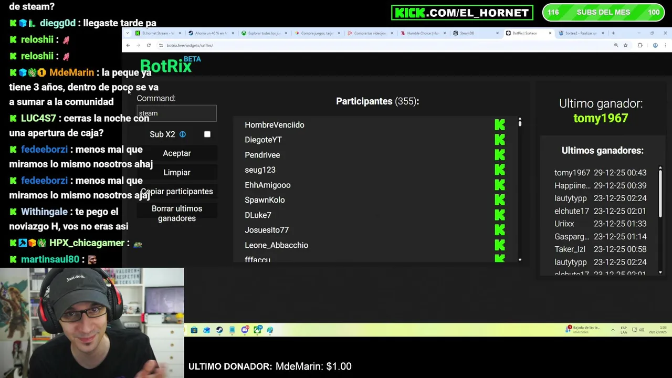Switch to the 'Compra juegos, tarjetas' tab
The width and height of the screenshot is (672, 378).
pyautogui.click(x=317, y=33)
